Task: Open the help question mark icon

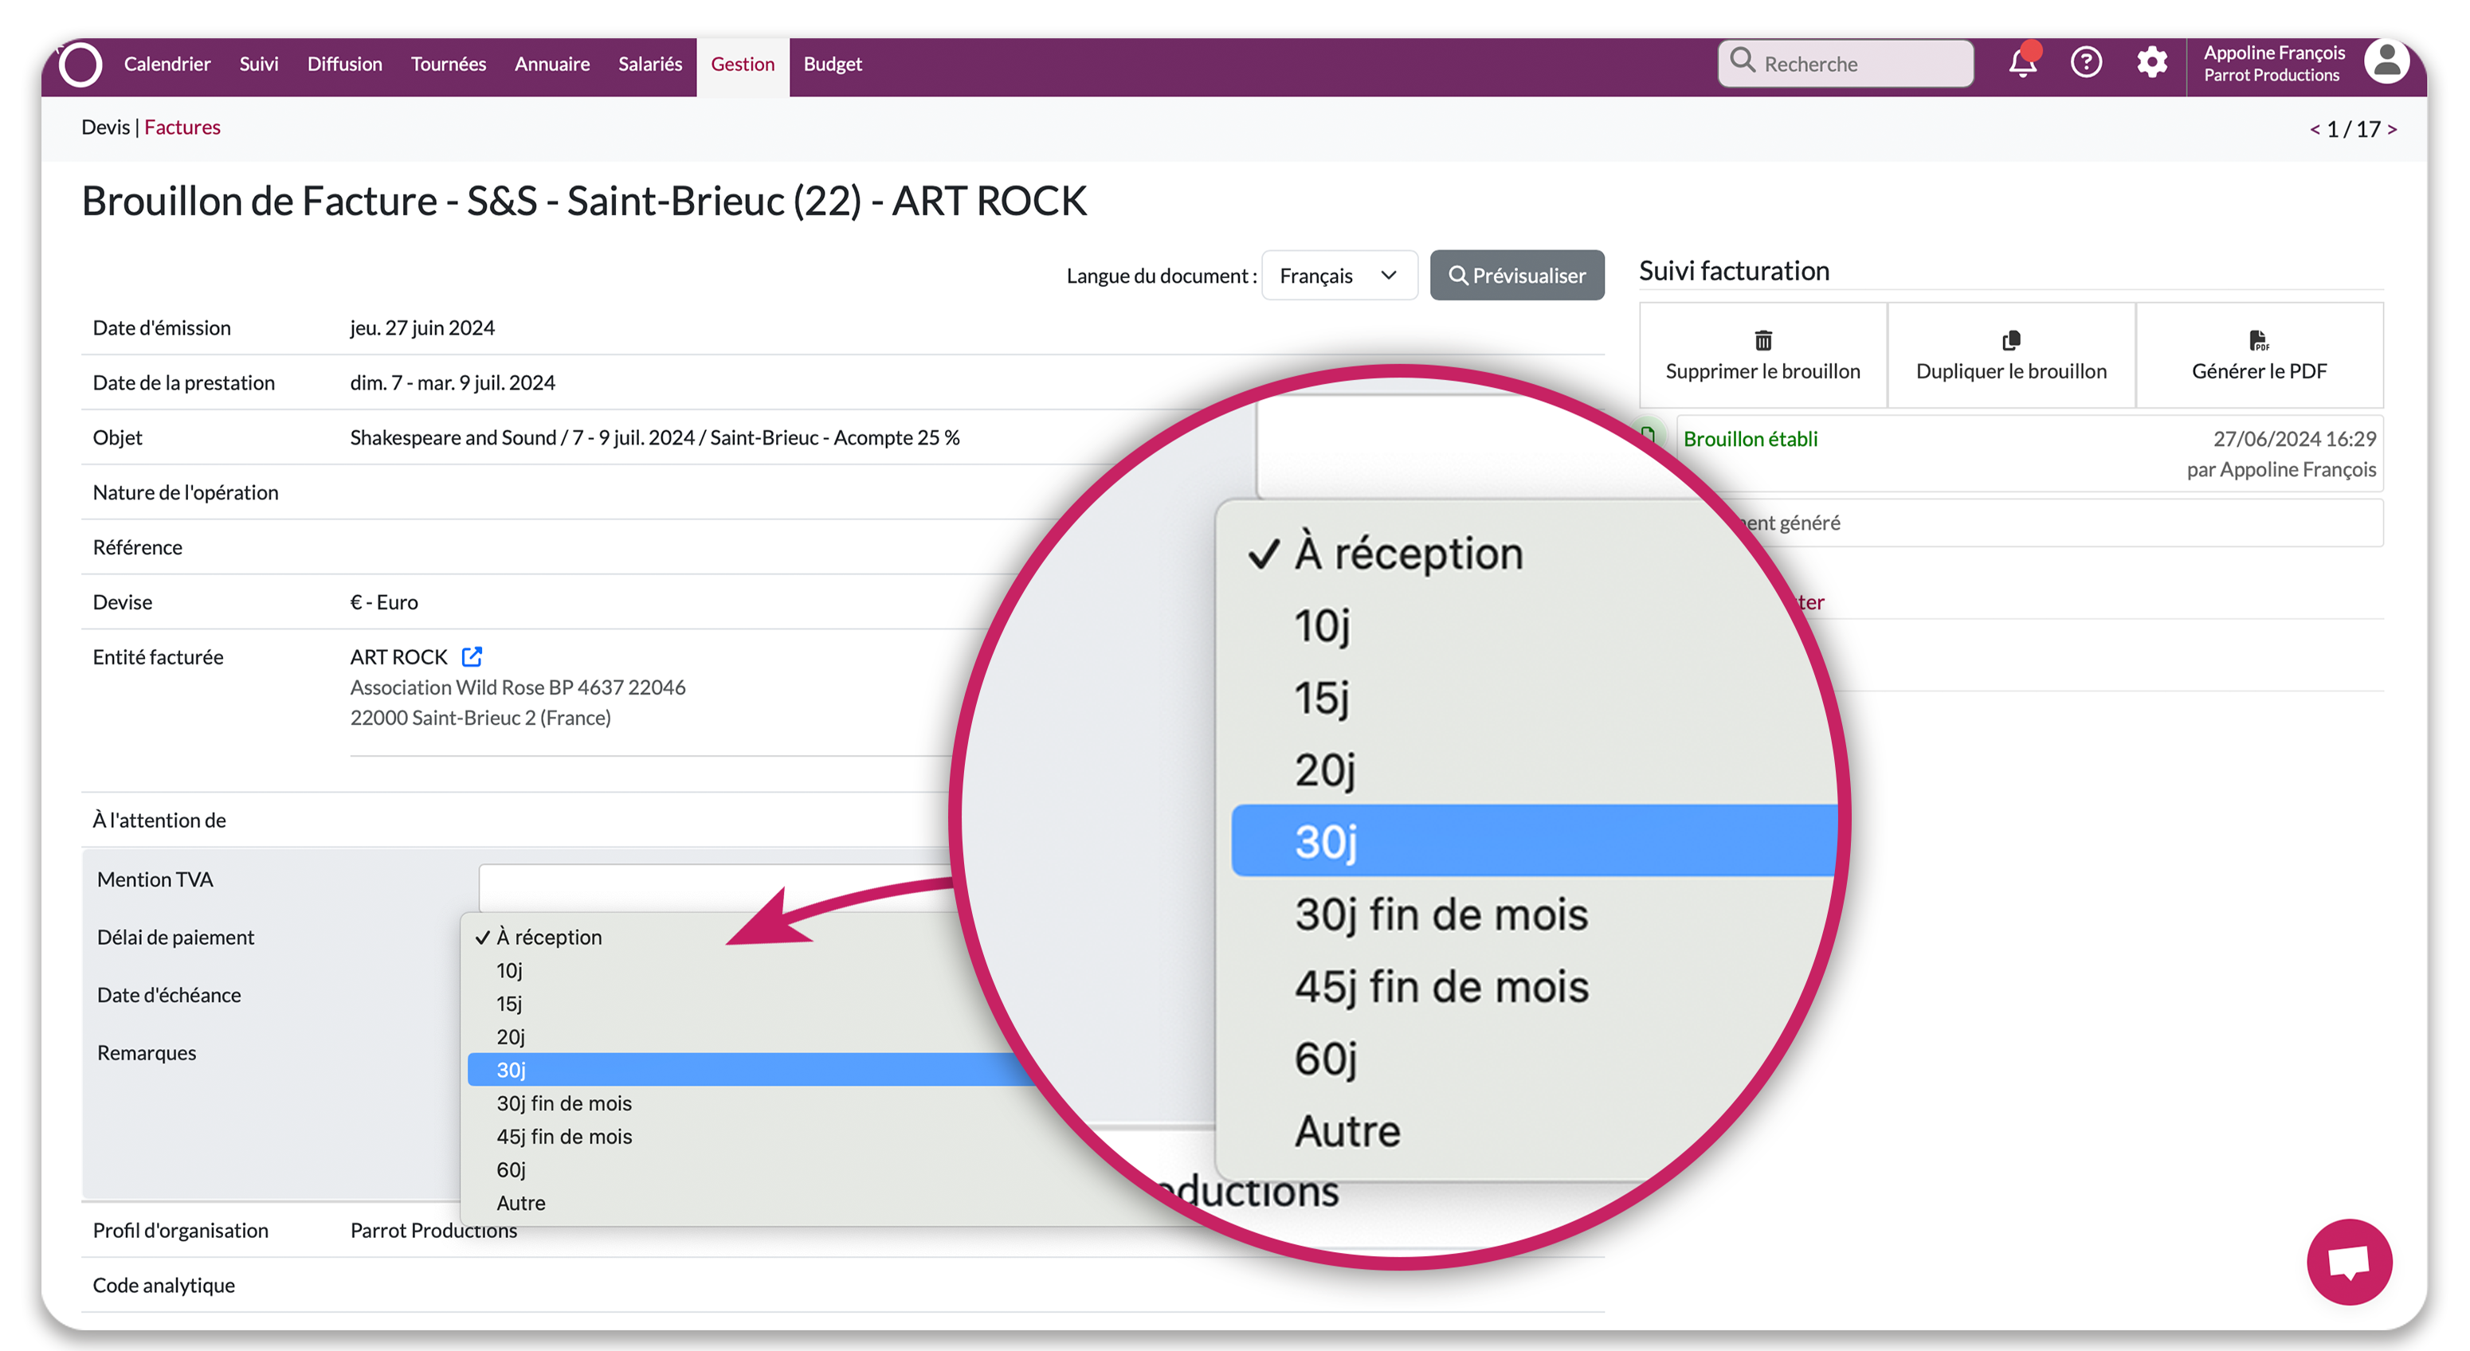Action: [2087, 63]
